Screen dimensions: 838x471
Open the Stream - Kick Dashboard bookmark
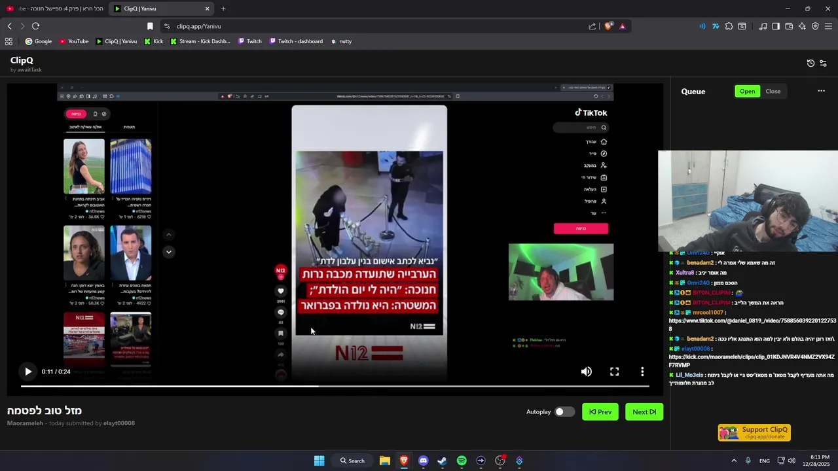click(x=200, y=41)
